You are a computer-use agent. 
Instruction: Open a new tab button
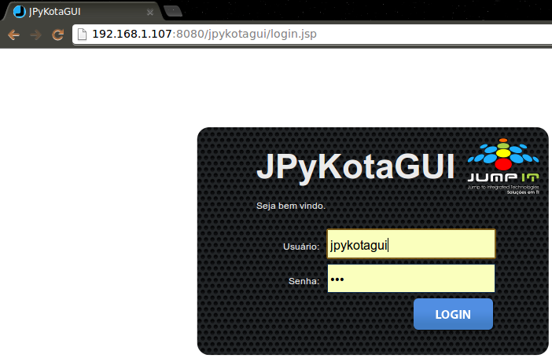[x=173, y=11]
